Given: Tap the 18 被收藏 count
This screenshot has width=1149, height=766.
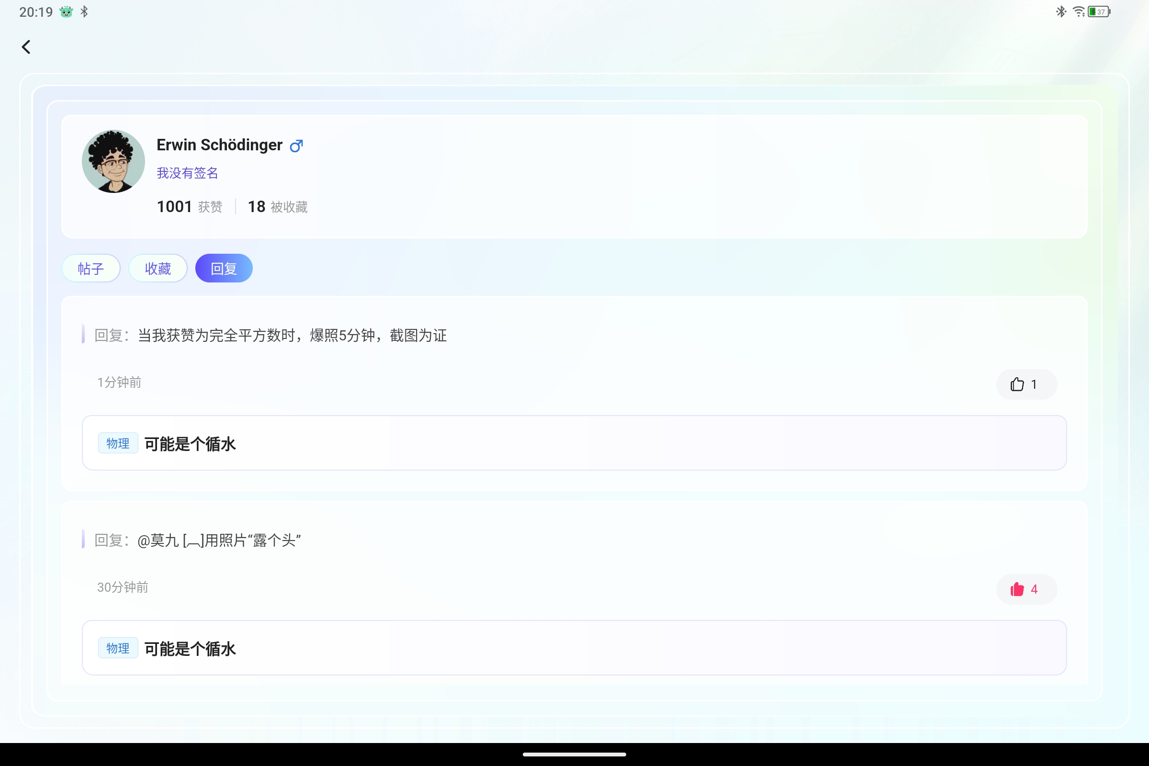Looking at the screenshot, I should tap(278, 207).
